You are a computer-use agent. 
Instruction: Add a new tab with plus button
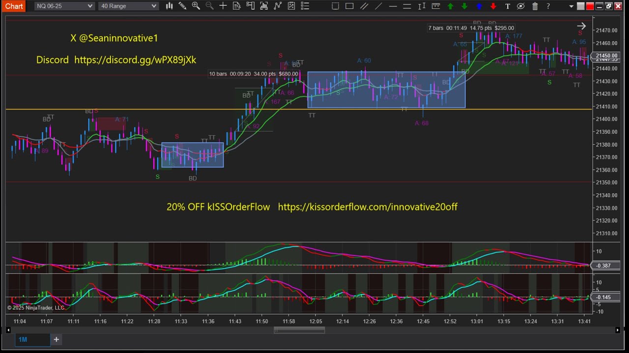click(56, 339)
